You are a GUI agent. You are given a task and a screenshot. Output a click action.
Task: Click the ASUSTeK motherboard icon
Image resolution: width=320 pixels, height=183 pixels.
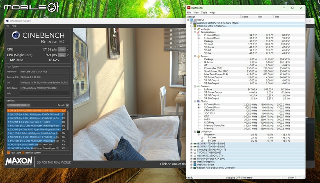tap(195, 23)
